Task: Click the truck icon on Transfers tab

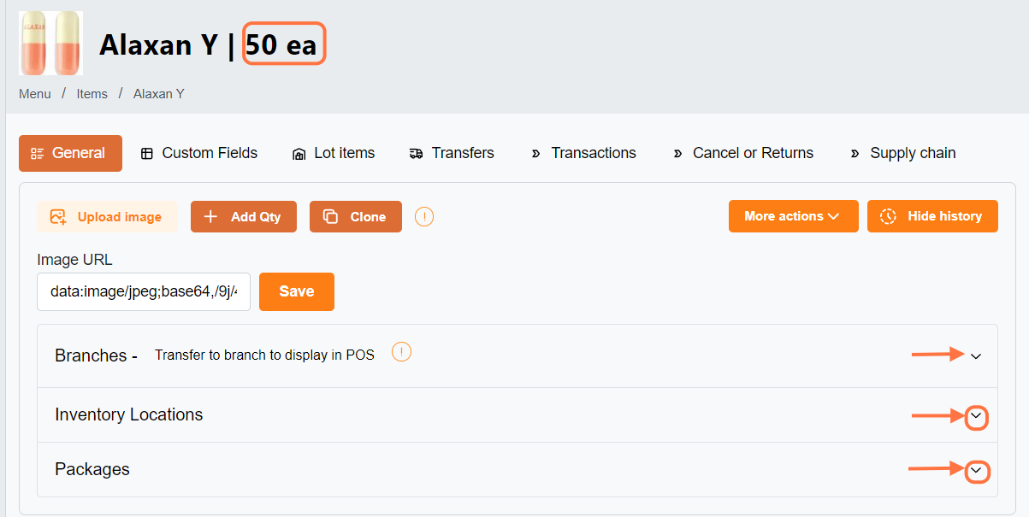Action: [417, 154]
